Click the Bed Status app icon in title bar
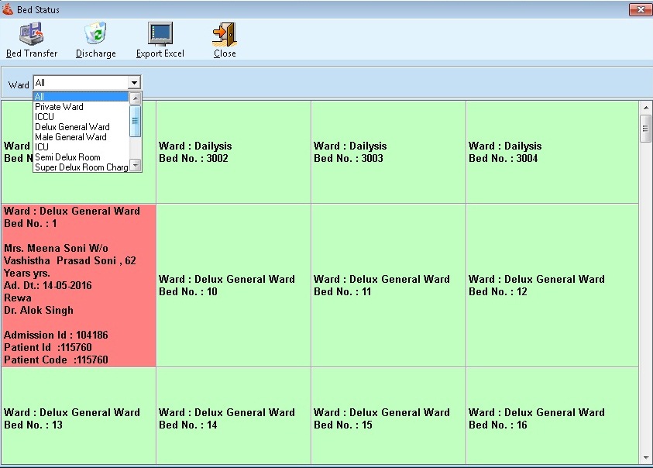This screenshot has height=468, width=653. point(8,9)
